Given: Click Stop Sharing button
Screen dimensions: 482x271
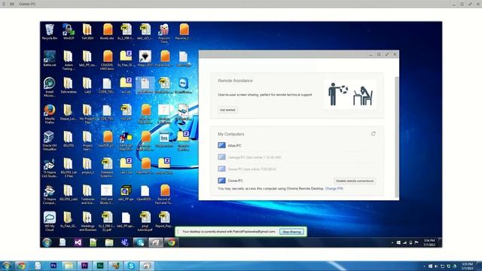Looking at the screenshot, I should [291, 232].
